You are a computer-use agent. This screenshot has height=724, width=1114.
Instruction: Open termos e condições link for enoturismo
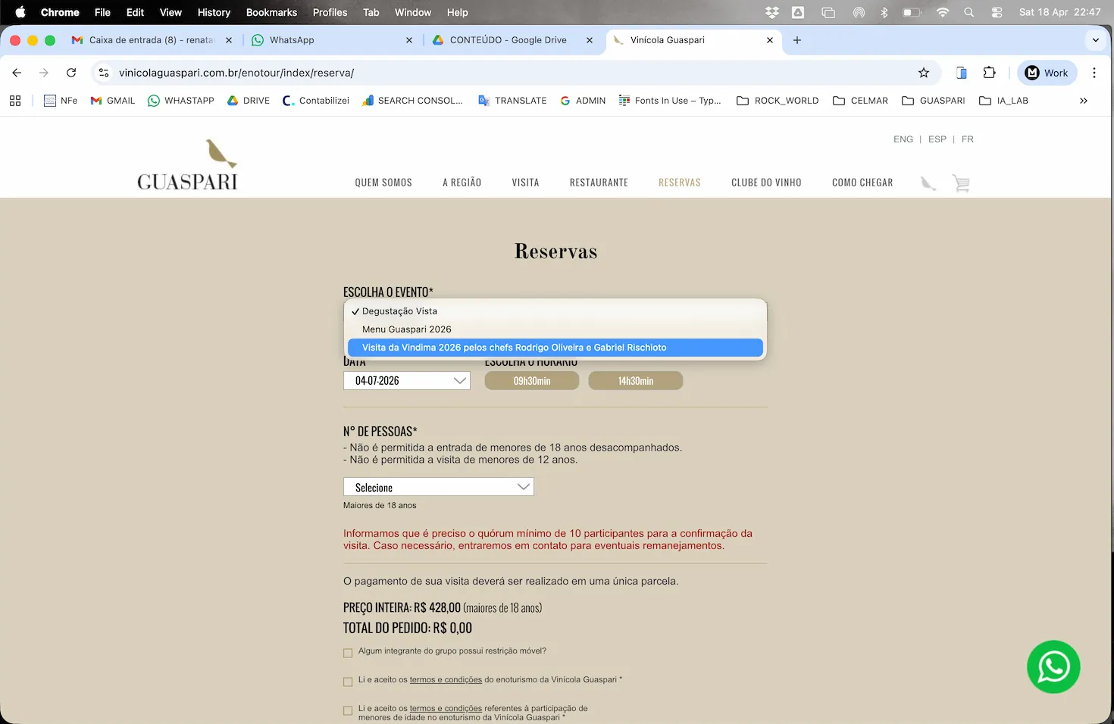tap(446, 680)
